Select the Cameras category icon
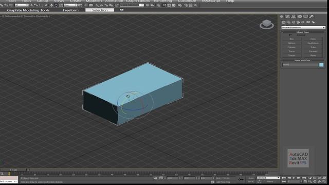Image resolution: width=329 pixels, height=185 pixels. [x=298, y=22]
